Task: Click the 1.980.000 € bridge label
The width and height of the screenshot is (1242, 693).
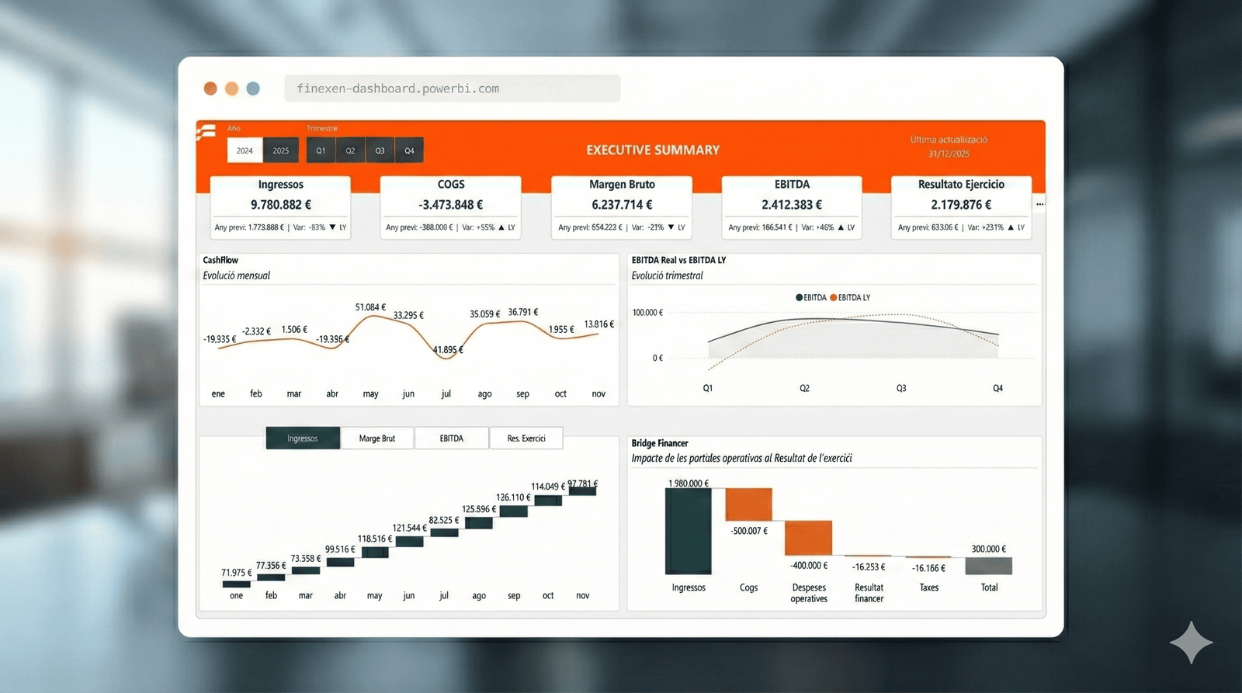Action: coord(689,483)
